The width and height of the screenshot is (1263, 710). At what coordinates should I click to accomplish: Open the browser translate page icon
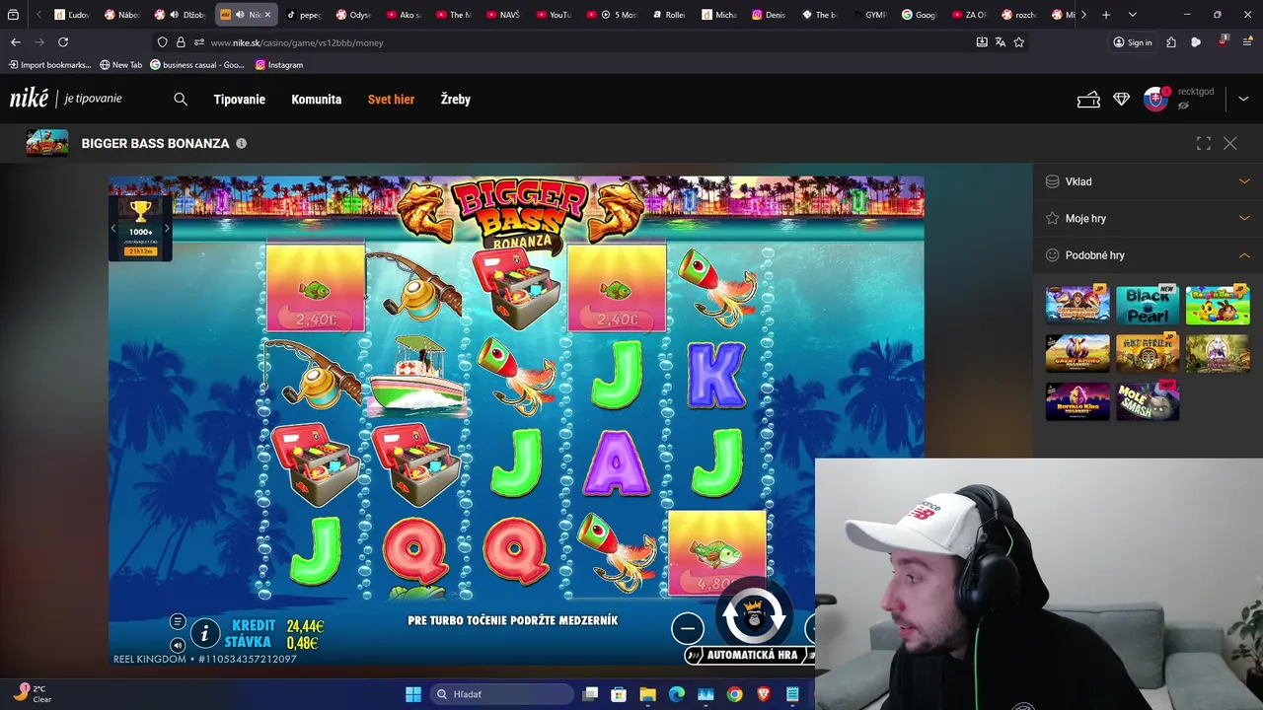pos(1001,42)
